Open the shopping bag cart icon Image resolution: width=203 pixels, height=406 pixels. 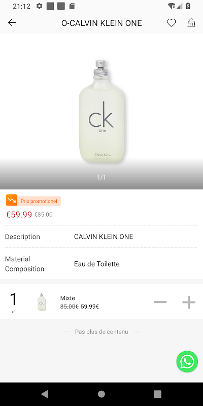tap(191, 23)
